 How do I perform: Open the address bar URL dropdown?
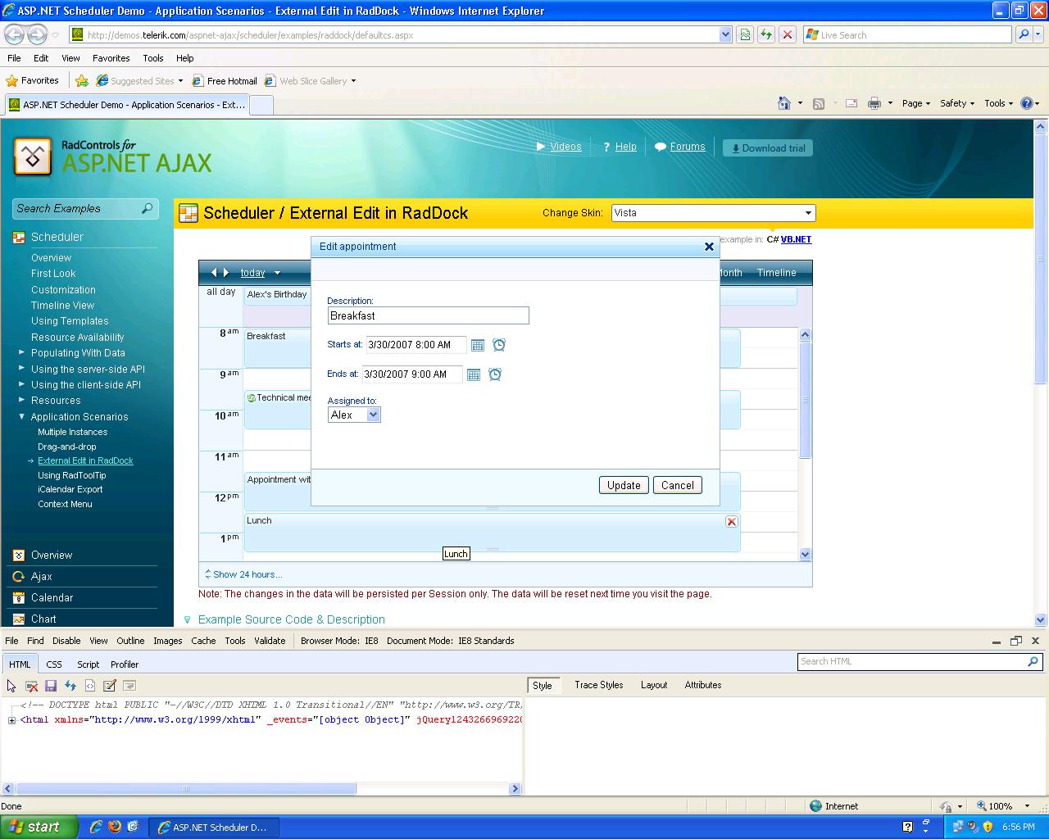click(x=725, y=34)
